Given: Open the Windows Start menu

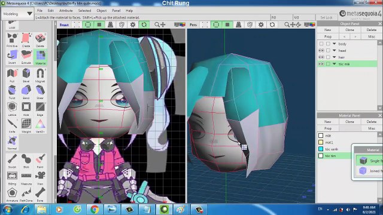Looking at the screenshot, I should (8, 210).
